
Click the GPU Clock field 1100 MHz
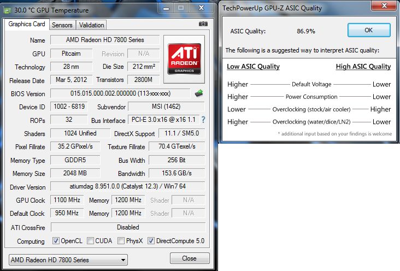click(67, 200)
